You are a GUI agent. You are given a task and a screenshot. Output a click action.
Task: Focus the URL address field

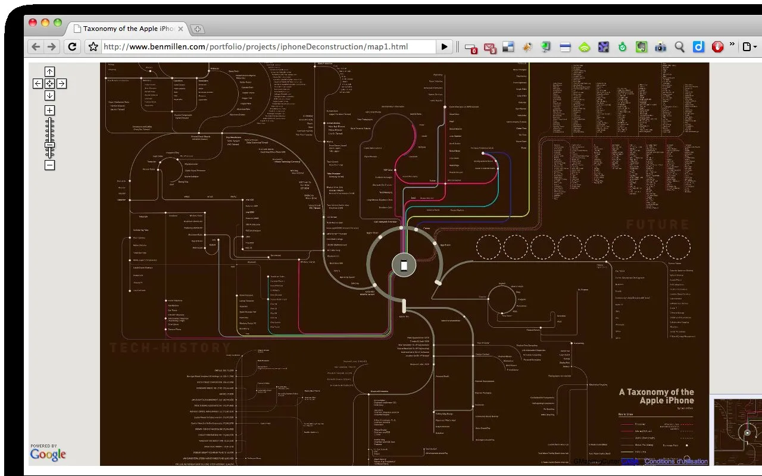(269, 46)
